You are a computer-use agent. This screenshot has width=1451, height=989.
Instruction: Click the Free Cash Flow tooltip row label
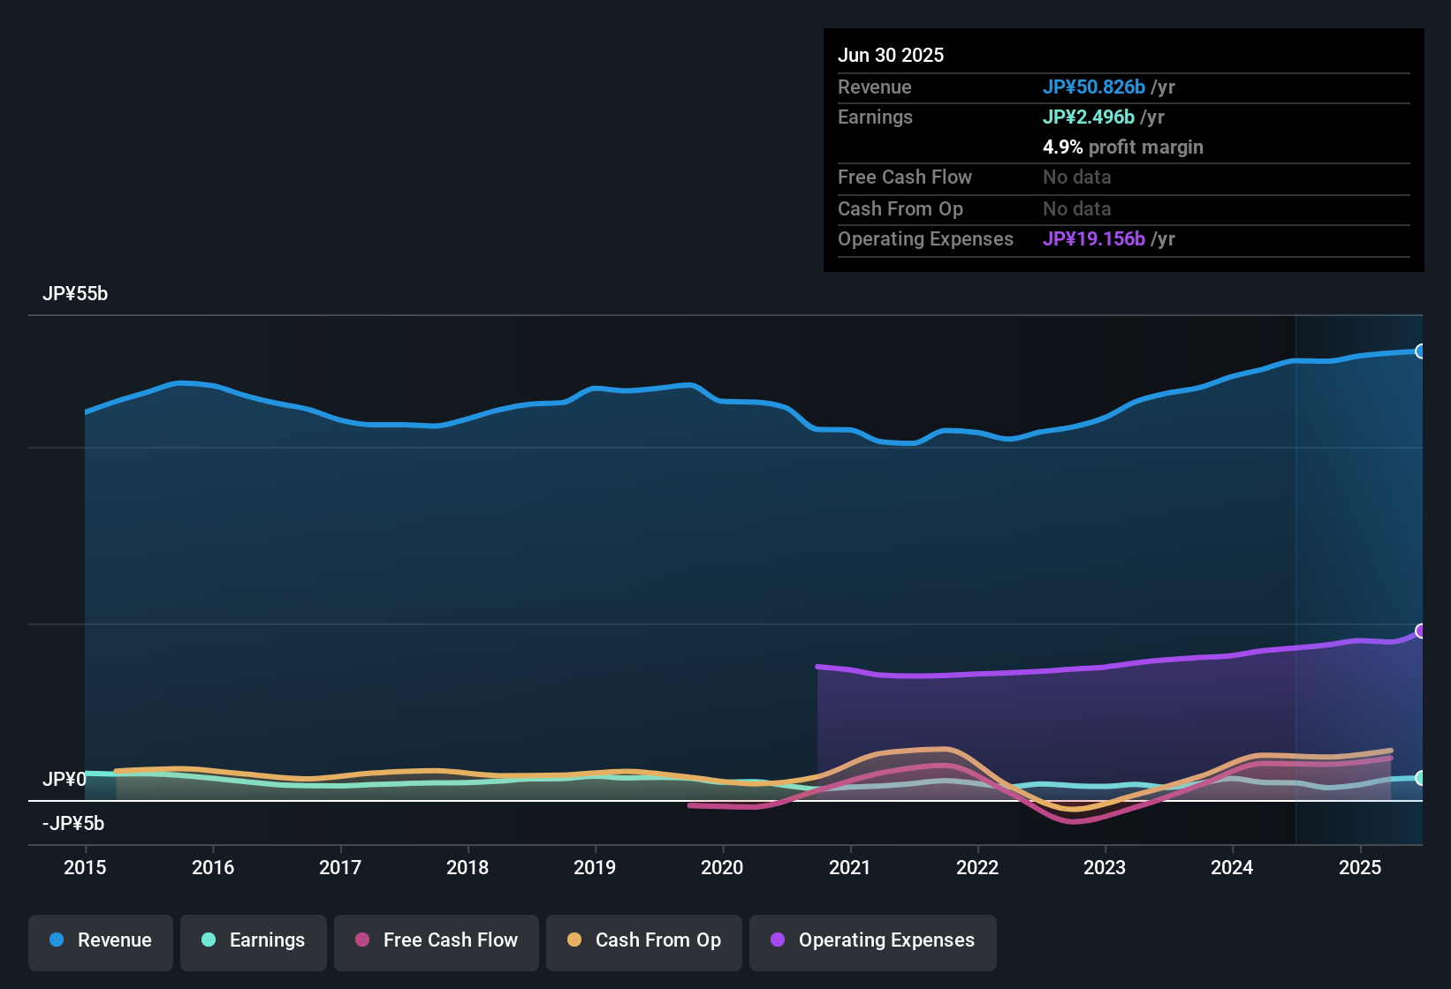pos(905,177)
